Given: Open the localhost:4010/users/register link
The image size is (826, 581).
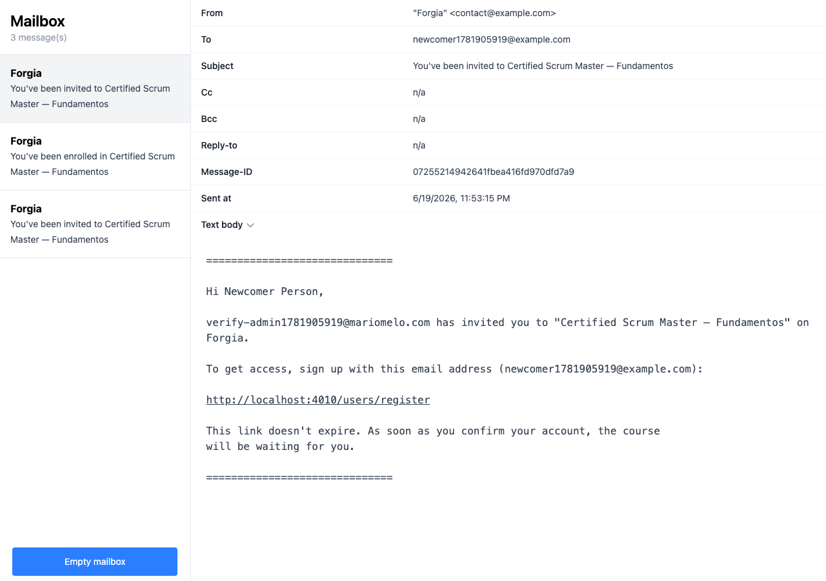Looking at the screenshot, I should pyautogui.click(x=318, y=400).
